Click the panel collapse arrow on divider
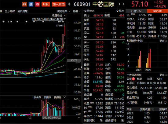The width and height of the screenshot is (168, 124). pos(82,67)
